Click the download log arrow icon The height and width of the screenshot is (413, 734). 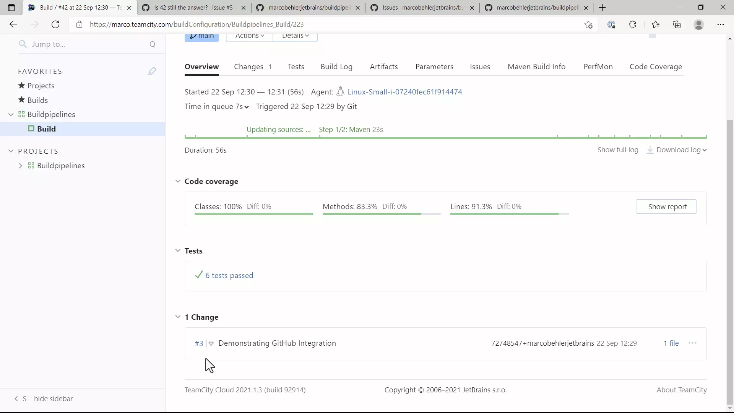(650, 150)
